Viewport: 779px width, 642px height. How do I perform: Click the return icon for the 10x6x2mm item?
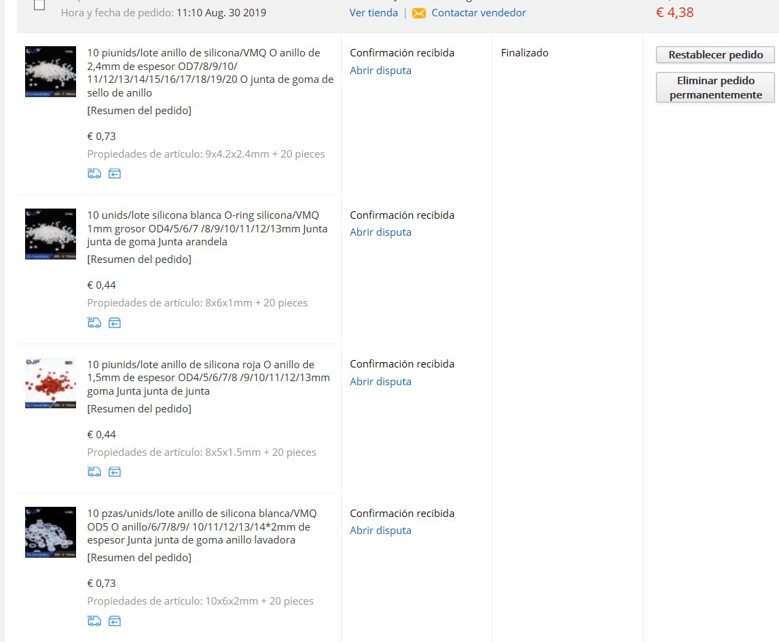click(115, 621)
